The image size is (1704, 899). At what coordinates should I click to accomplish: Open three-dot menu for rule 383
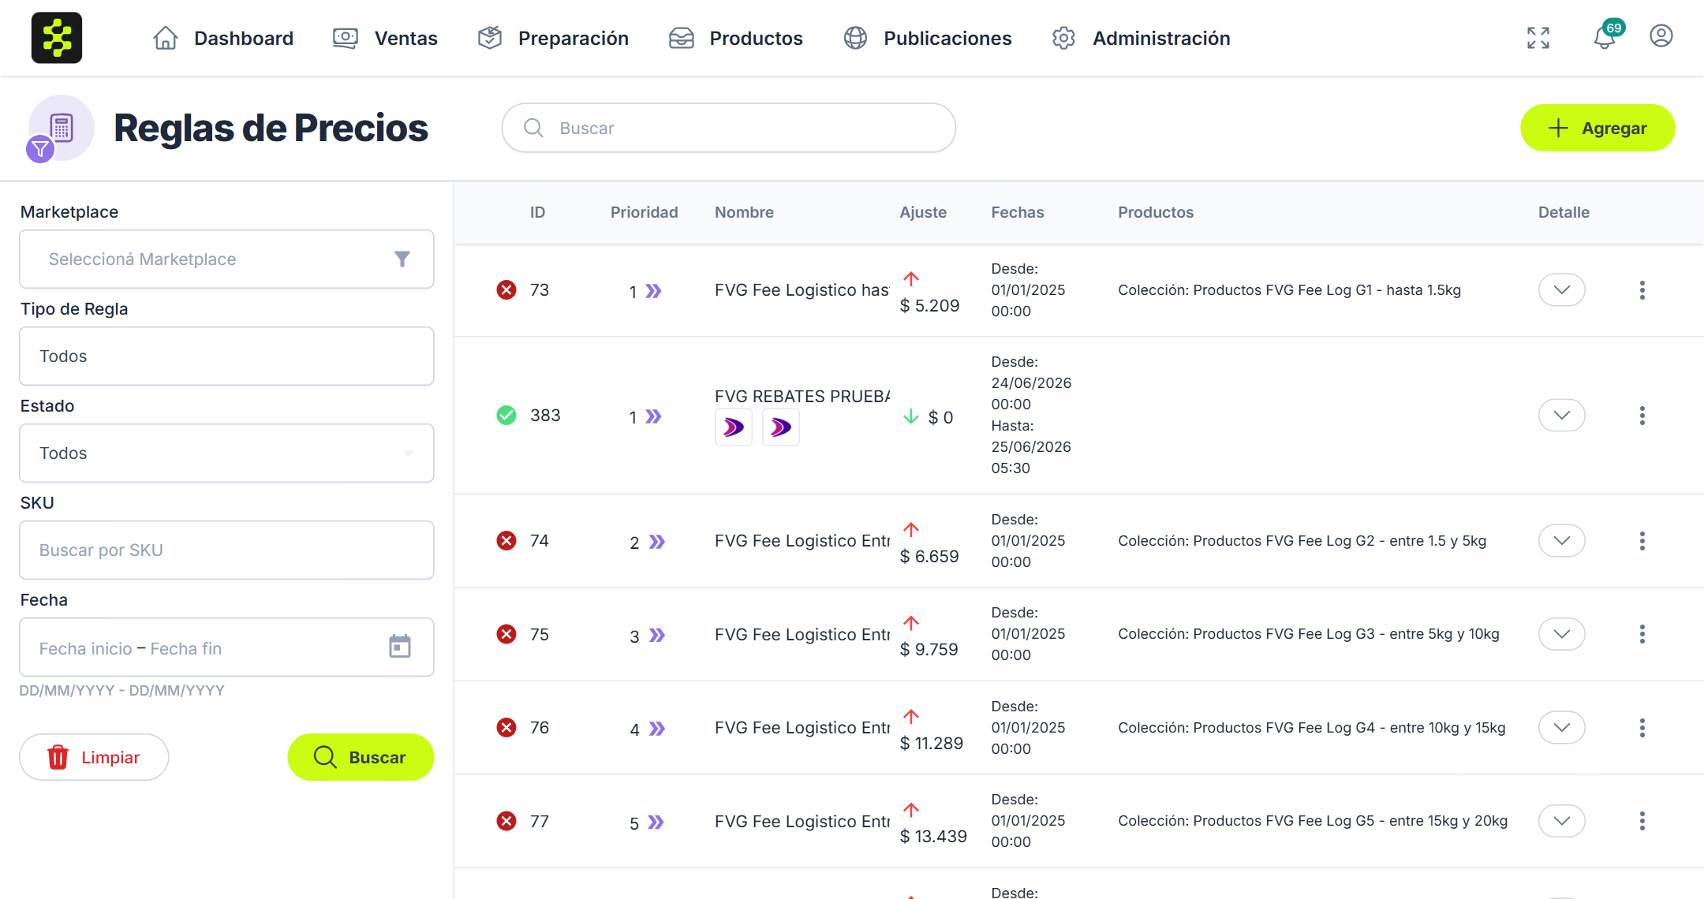[1642, 416]
